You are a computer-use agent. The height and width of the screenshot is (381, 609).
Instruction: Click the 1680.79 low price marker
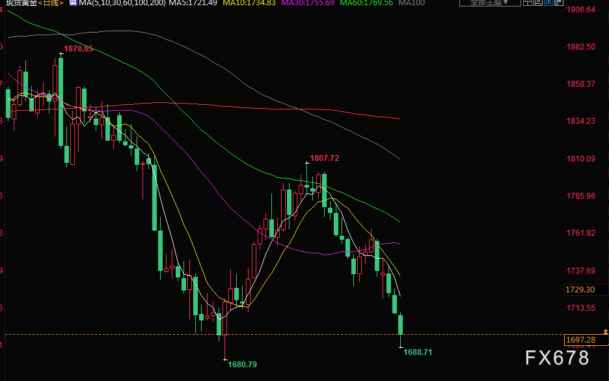tap(242, 364)
